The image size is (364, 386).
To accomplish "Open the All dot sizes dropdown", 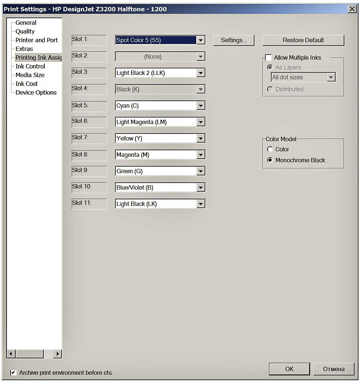I will click(303, 77).
